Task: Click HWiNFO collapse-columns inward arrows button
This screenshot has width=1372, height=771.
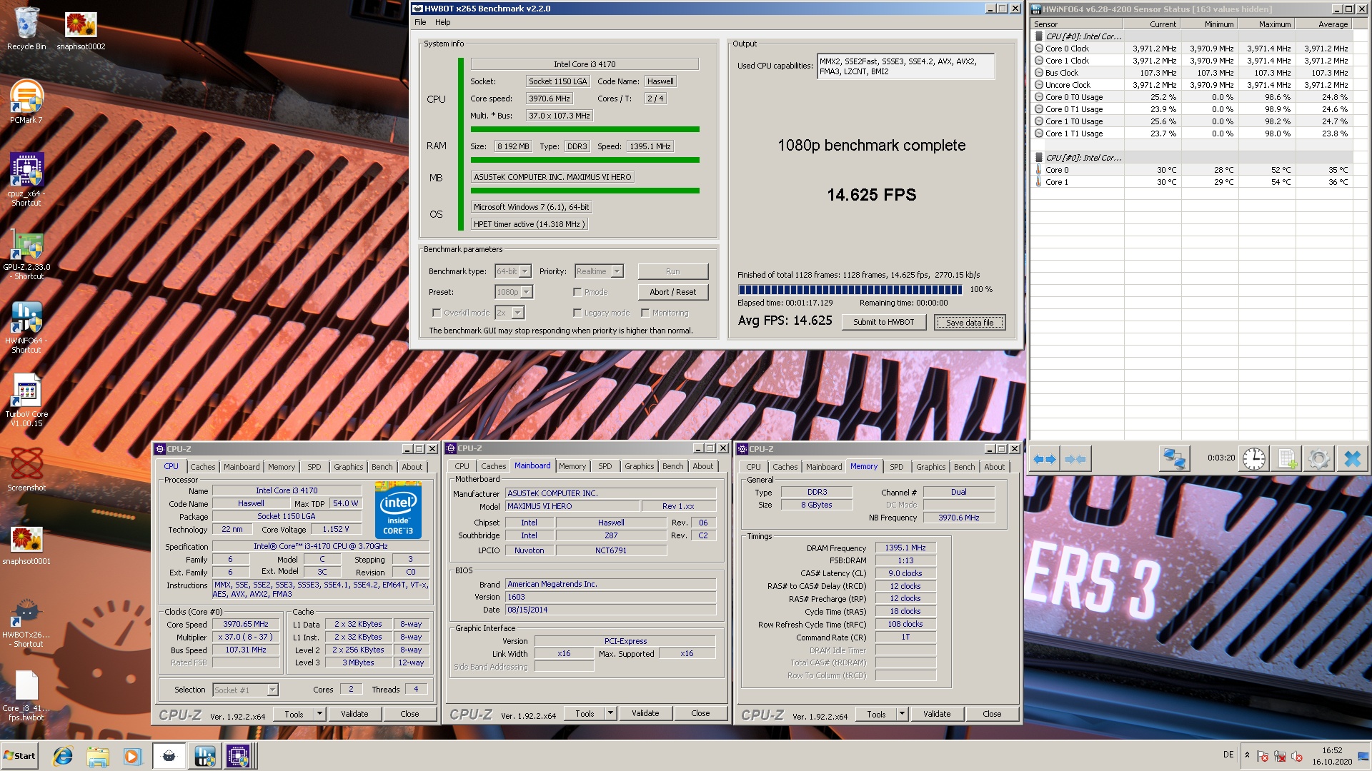Action: [x=1075, y=459]
